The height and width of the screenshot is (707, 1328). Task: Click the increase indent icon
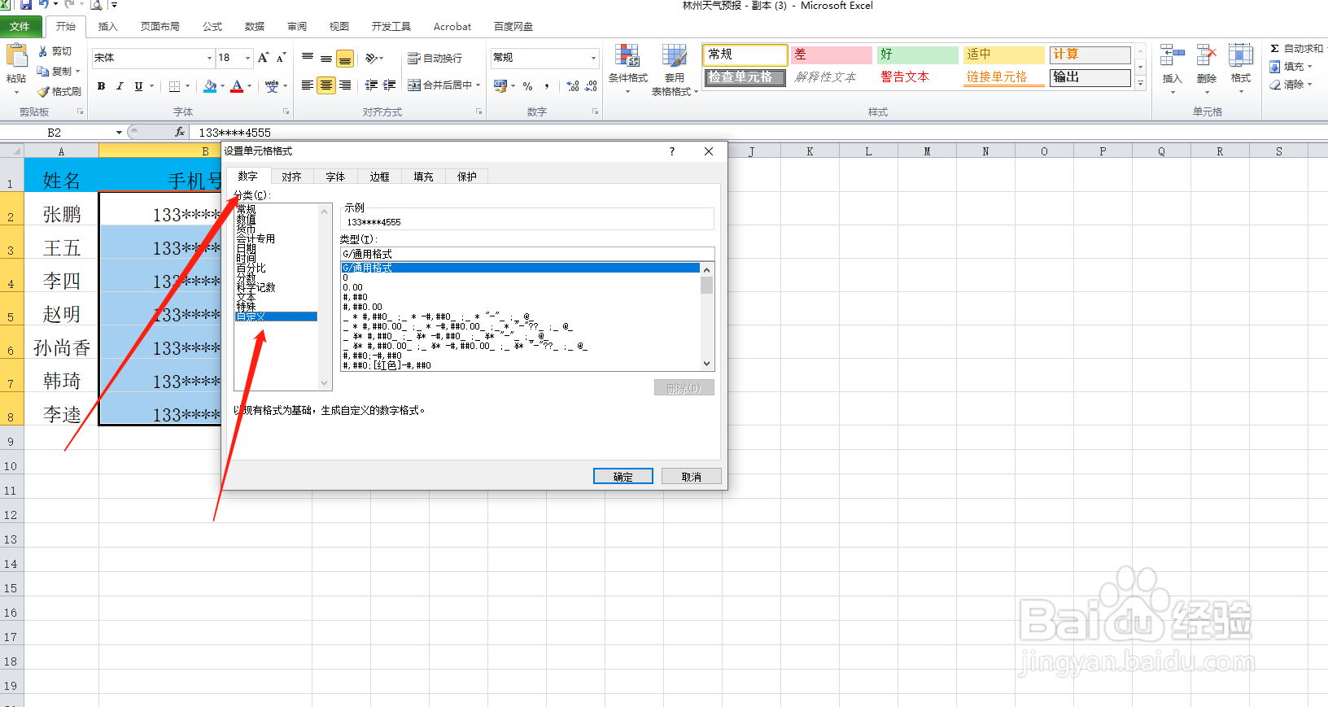point(390,85)
